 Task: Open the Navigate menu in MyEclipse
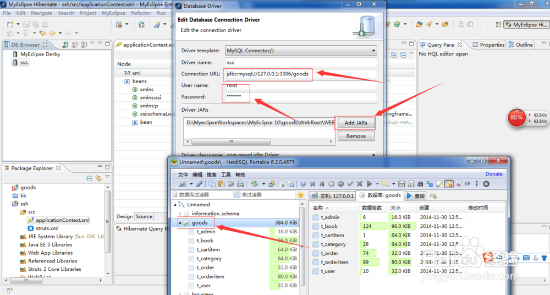[x=41, y=13]
